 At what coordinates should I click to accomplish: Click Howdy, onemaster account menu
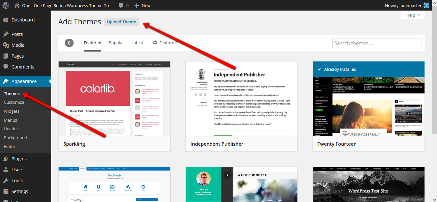pyautogui.click(x=407, y=5)
